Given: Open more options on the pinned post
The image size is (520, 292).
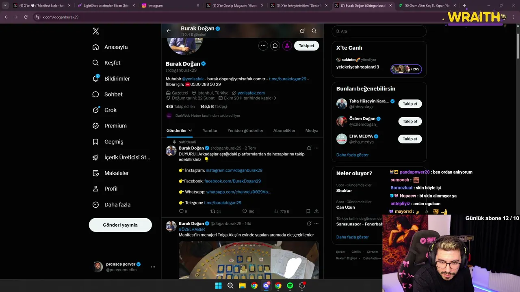Looking at the screenshot, I should (x=316, y=148).
